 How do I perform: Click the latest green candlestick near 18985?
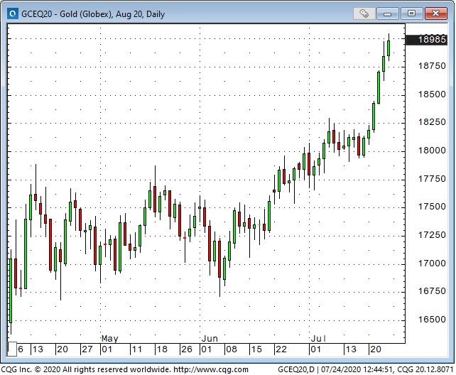[389, 48]
